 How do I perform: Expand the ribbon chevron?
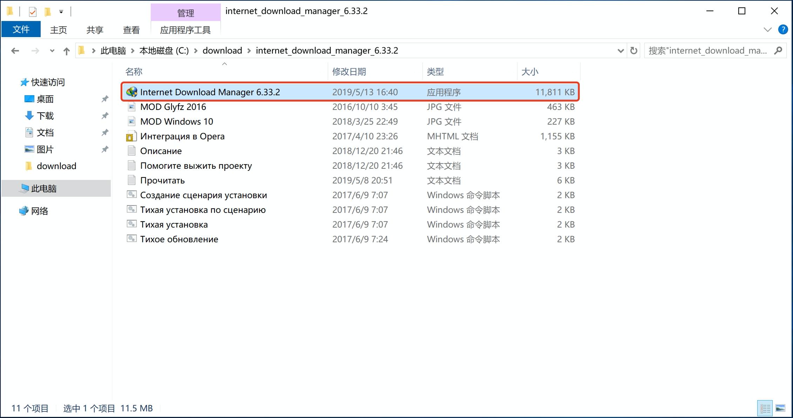coord(767,30)
